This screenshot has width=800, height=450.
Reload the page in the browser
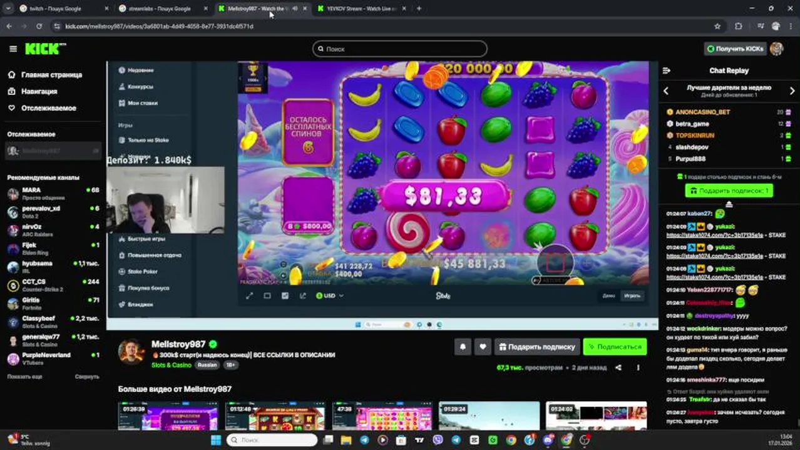point(39,26)
